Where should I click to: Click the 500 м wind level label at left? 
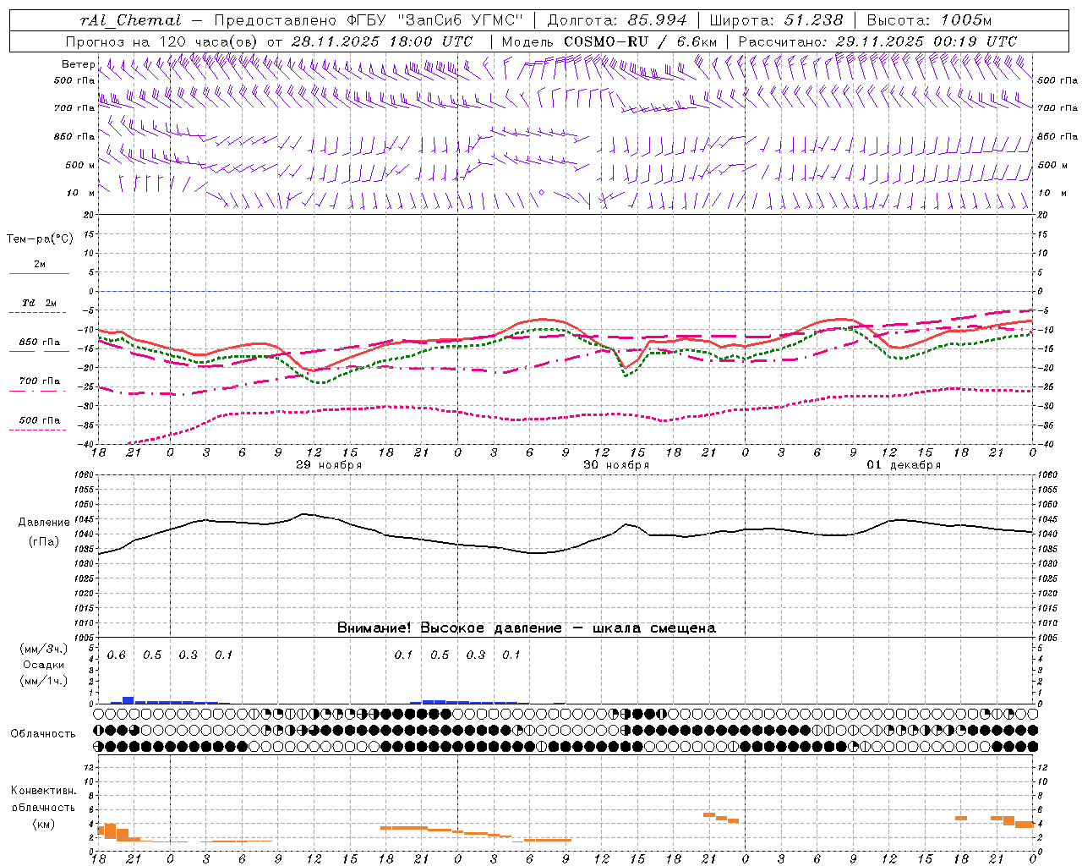click(x=81, y=165)
